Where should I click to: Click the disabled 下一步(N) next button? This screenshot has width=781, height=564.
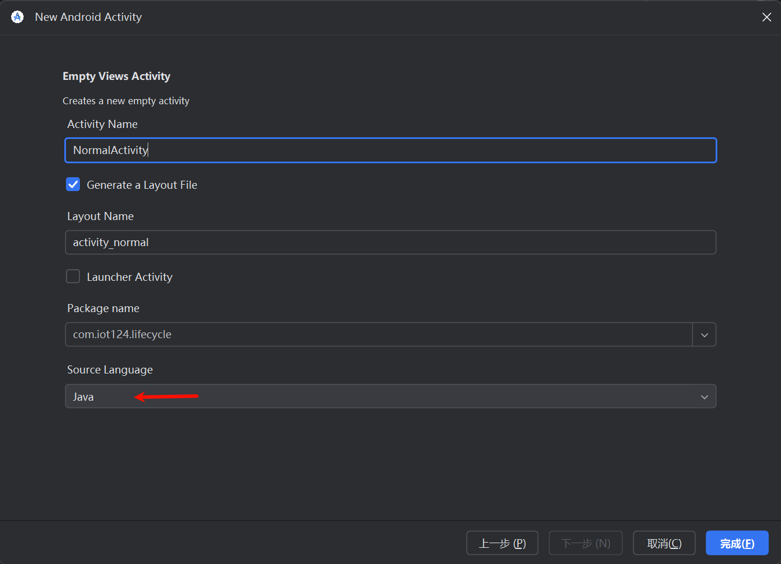coord(585,543)
